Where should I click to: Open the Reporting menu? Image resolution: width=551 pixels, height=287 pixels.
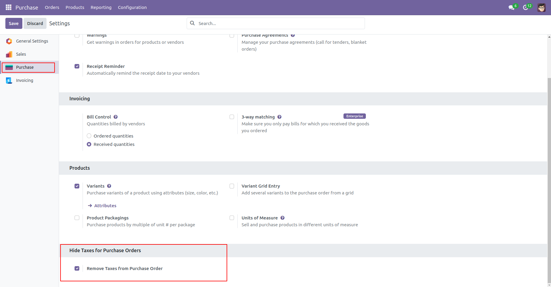point(101,7)
